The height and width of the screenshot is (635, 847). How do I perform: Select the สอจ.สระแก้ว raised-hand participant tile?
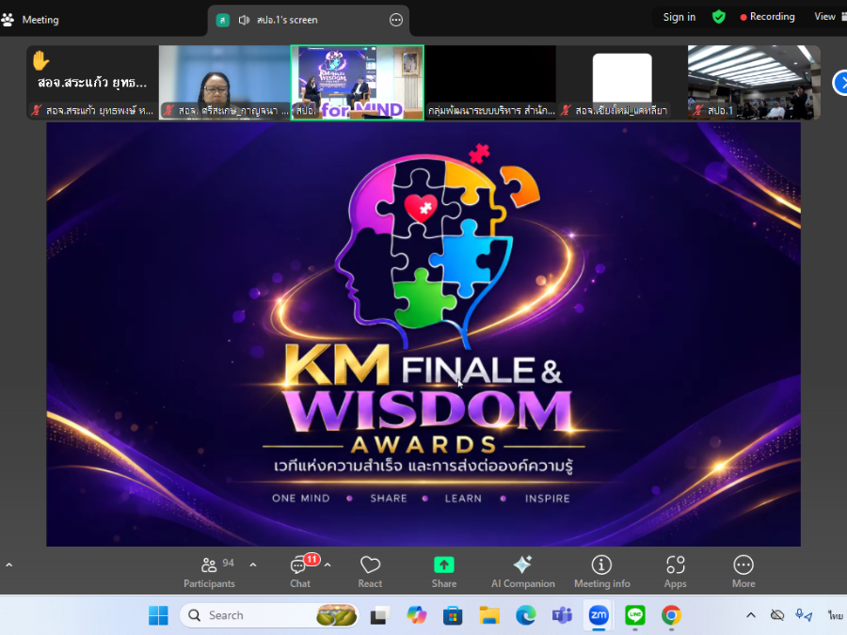(x=92, y=82)
